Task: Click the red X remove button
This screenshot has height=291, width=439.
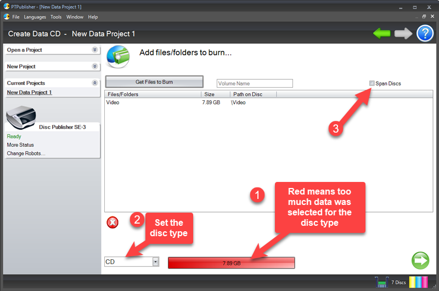Action: pyautogui.click(x=112, y=222)
